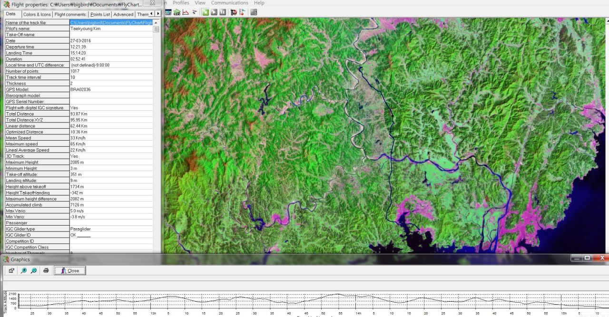Pause the flight animation
The width and height of the screenshot is (609, 317).
223,12
